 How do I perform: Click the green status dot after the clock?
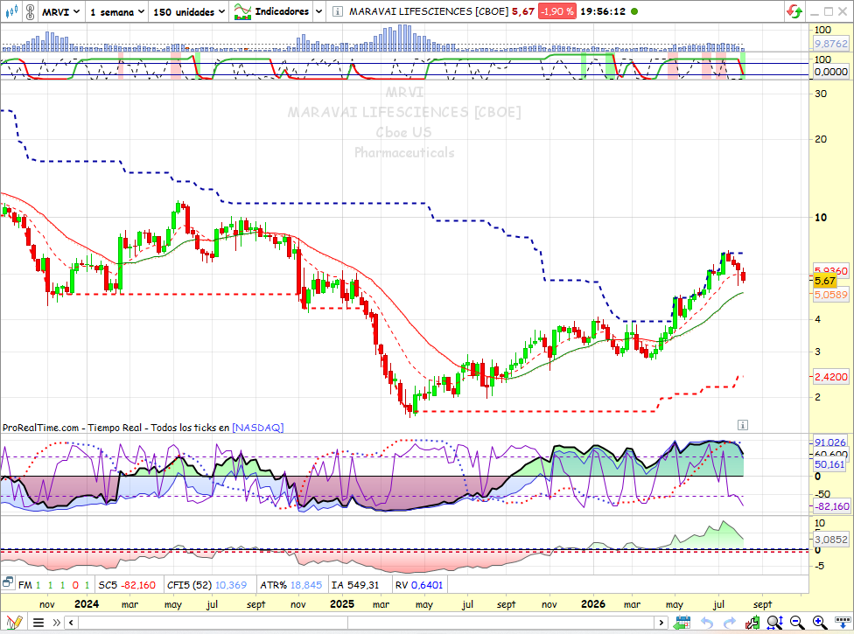coord(634,10)
